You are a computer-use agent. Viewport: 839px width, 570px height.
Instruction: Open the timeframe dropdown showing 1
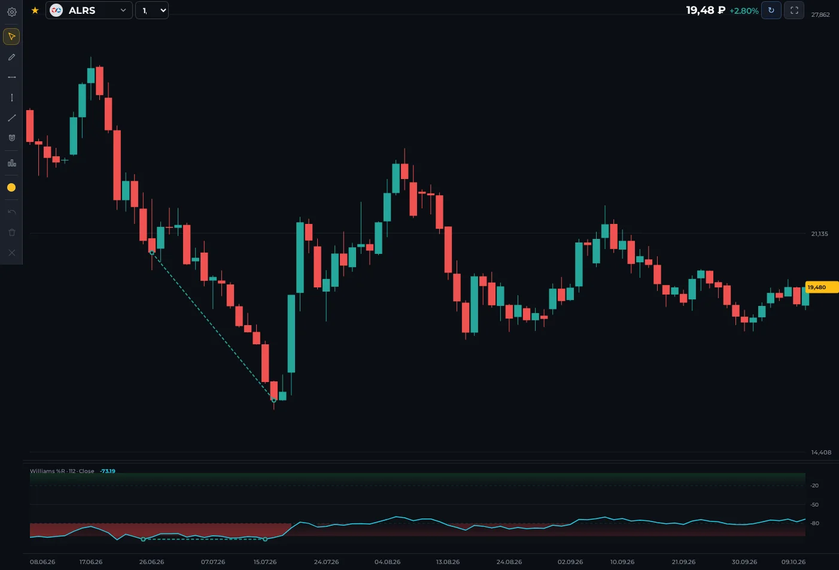coord(152,10)
